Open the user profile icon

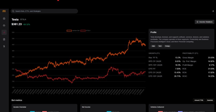[x=213, y=11]
